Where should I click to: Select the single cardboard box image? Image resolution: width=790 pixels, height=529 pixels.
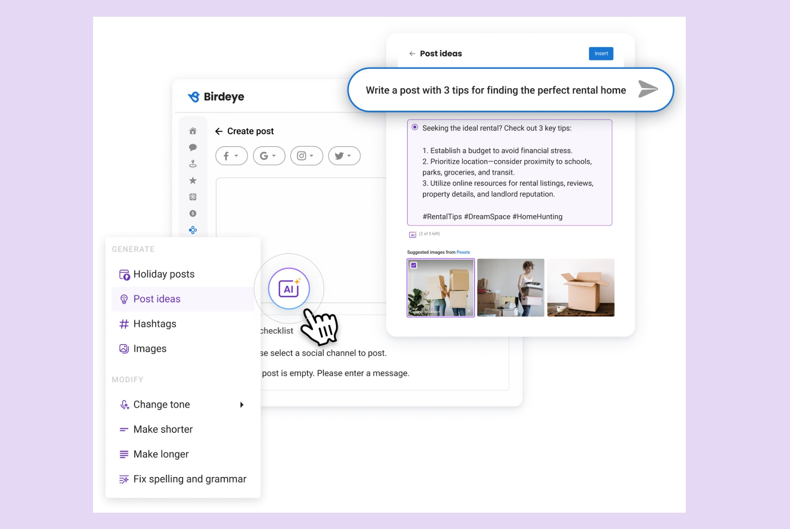tap(580, 287)
